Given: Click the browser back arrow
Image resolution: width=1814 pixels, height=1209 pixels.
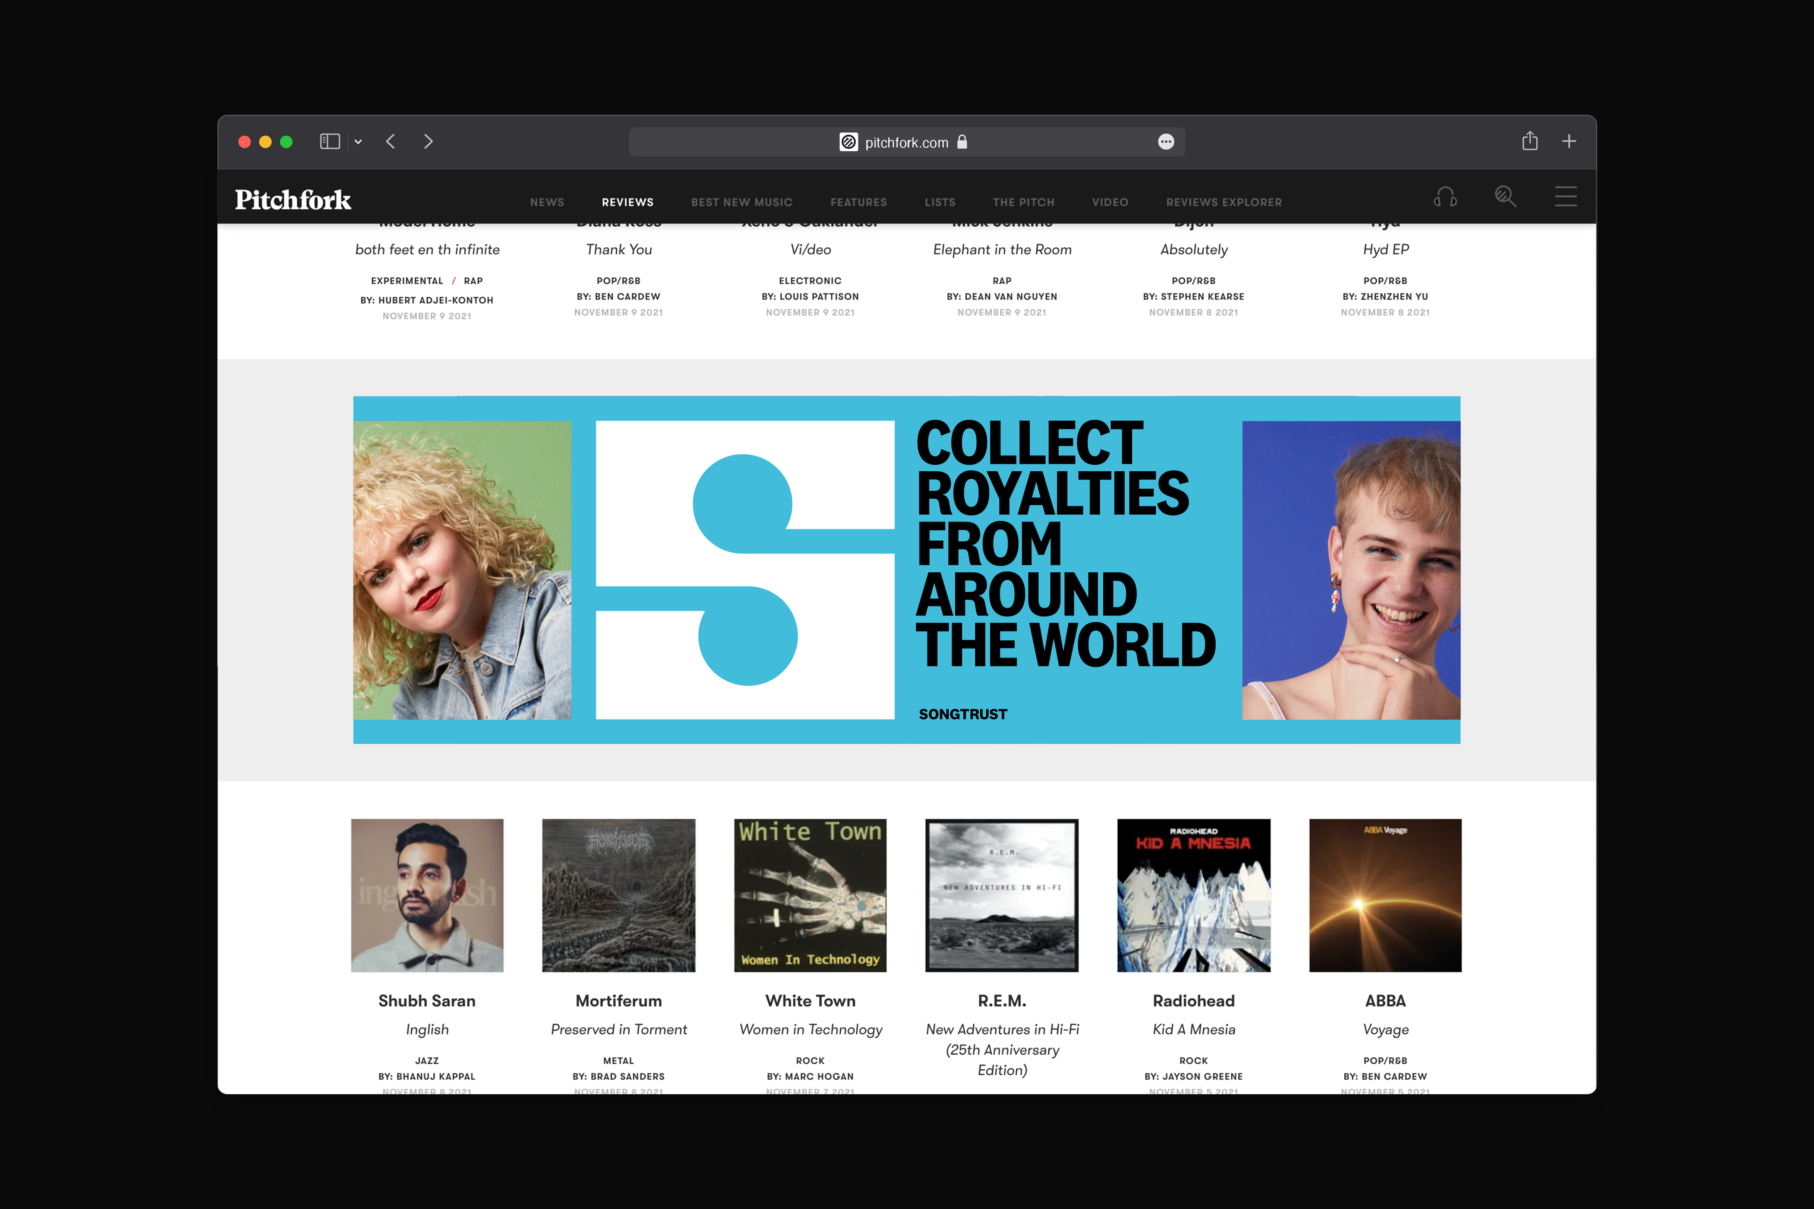Looking at the screenshot, I should 391,141.
